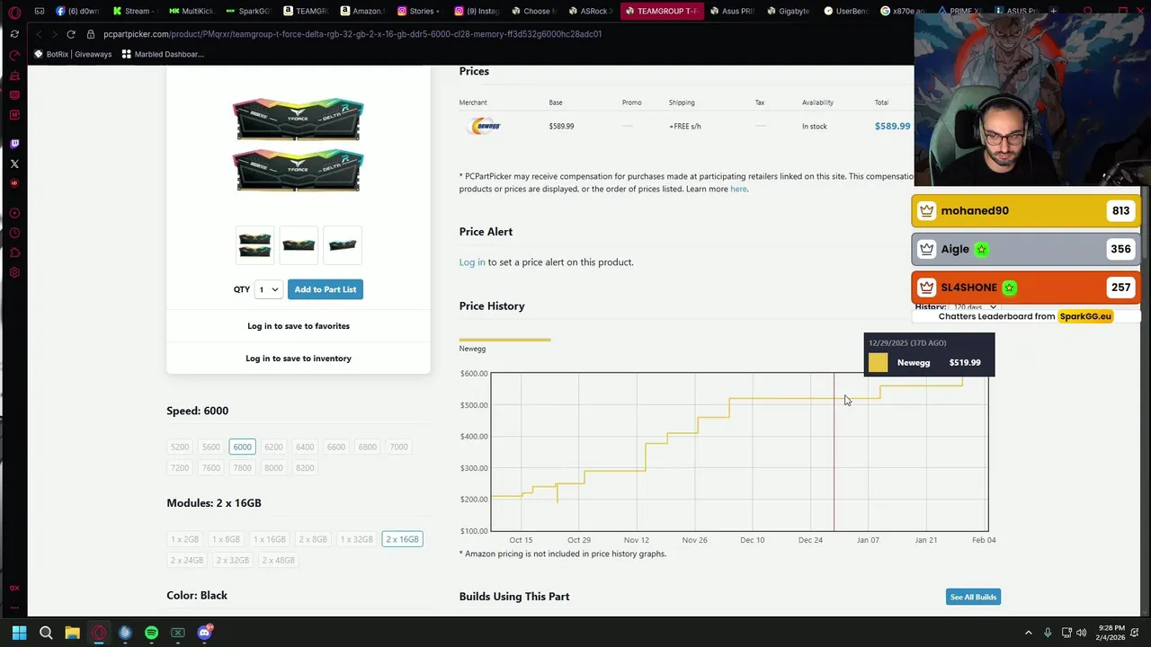The image size is (1151, 647).
Task: Click the See All Builds button
Action: (973, 597)
